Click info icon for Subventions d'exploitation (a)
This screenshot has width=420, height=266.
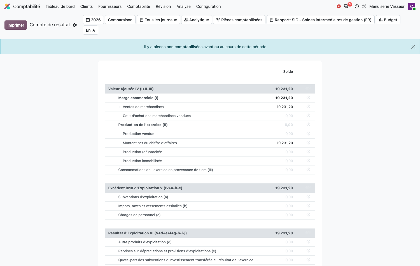click(308, 197)
